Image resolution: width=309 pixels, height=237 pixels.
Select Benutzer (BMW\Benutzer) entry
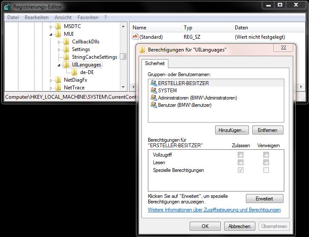pyautogui.click(x=216, y=105)
